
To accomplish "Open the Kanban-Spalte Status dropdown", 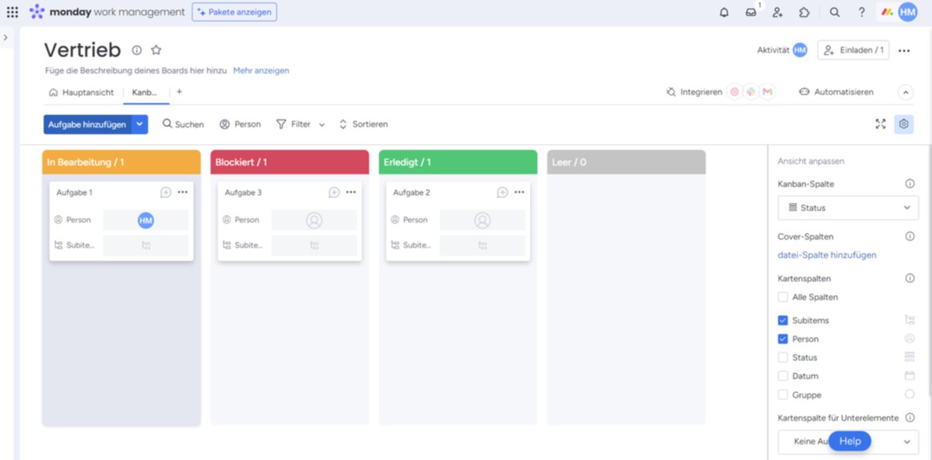I will coord(847,207).
